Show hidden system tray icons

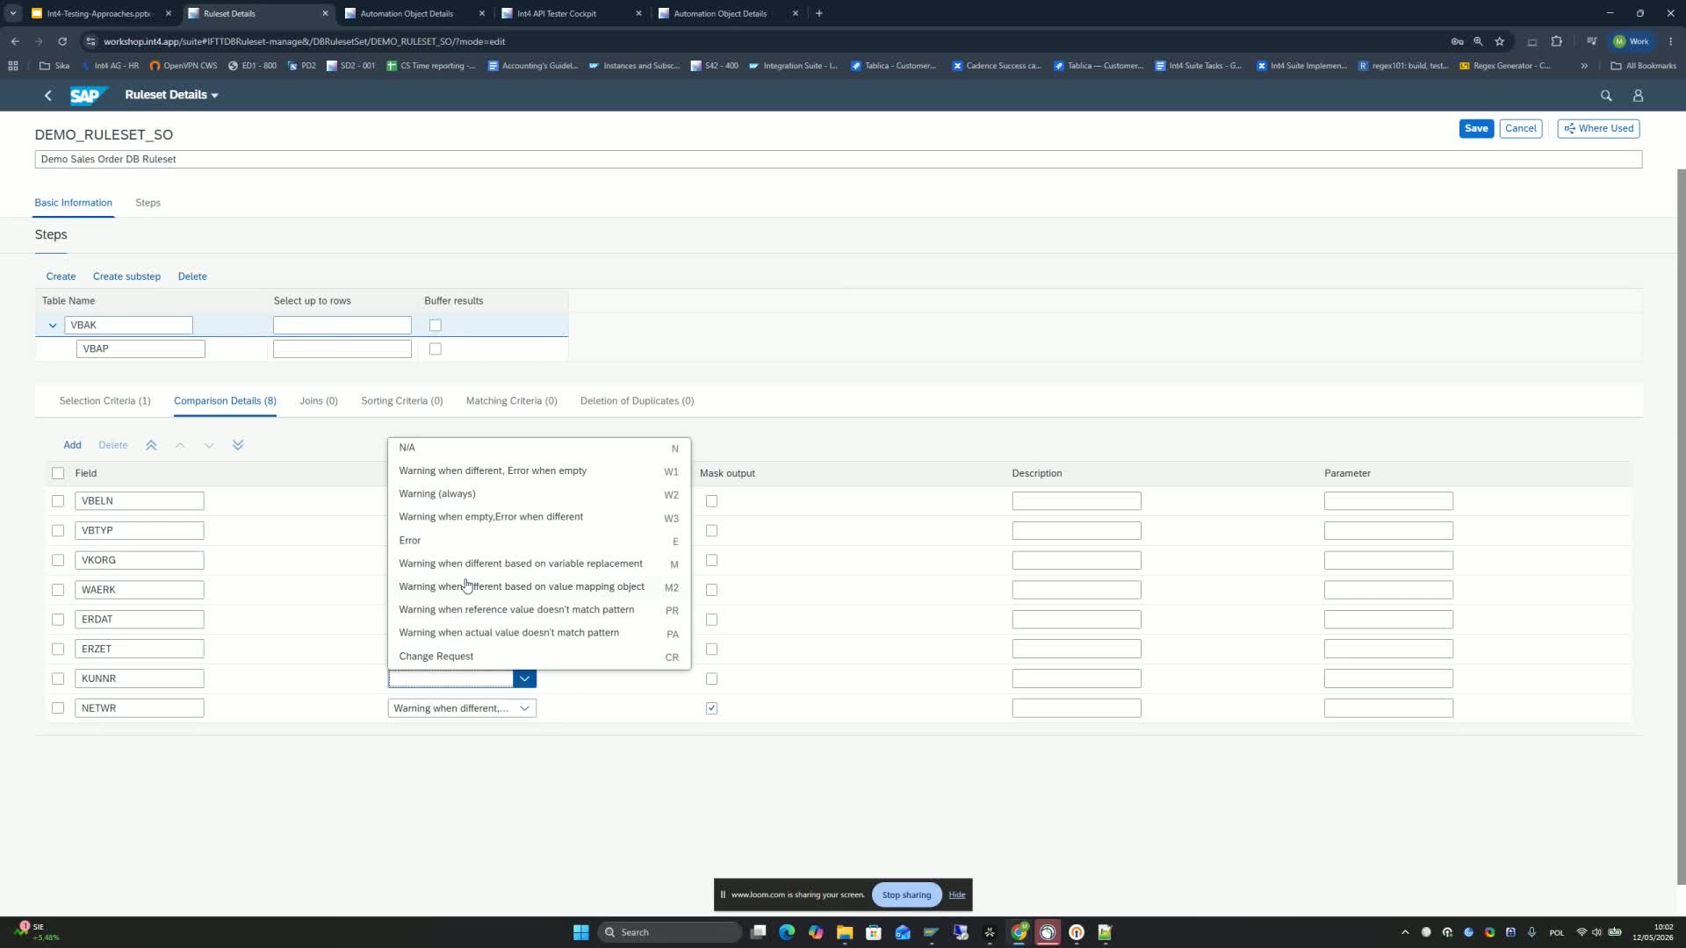(x=1405, y=932)
